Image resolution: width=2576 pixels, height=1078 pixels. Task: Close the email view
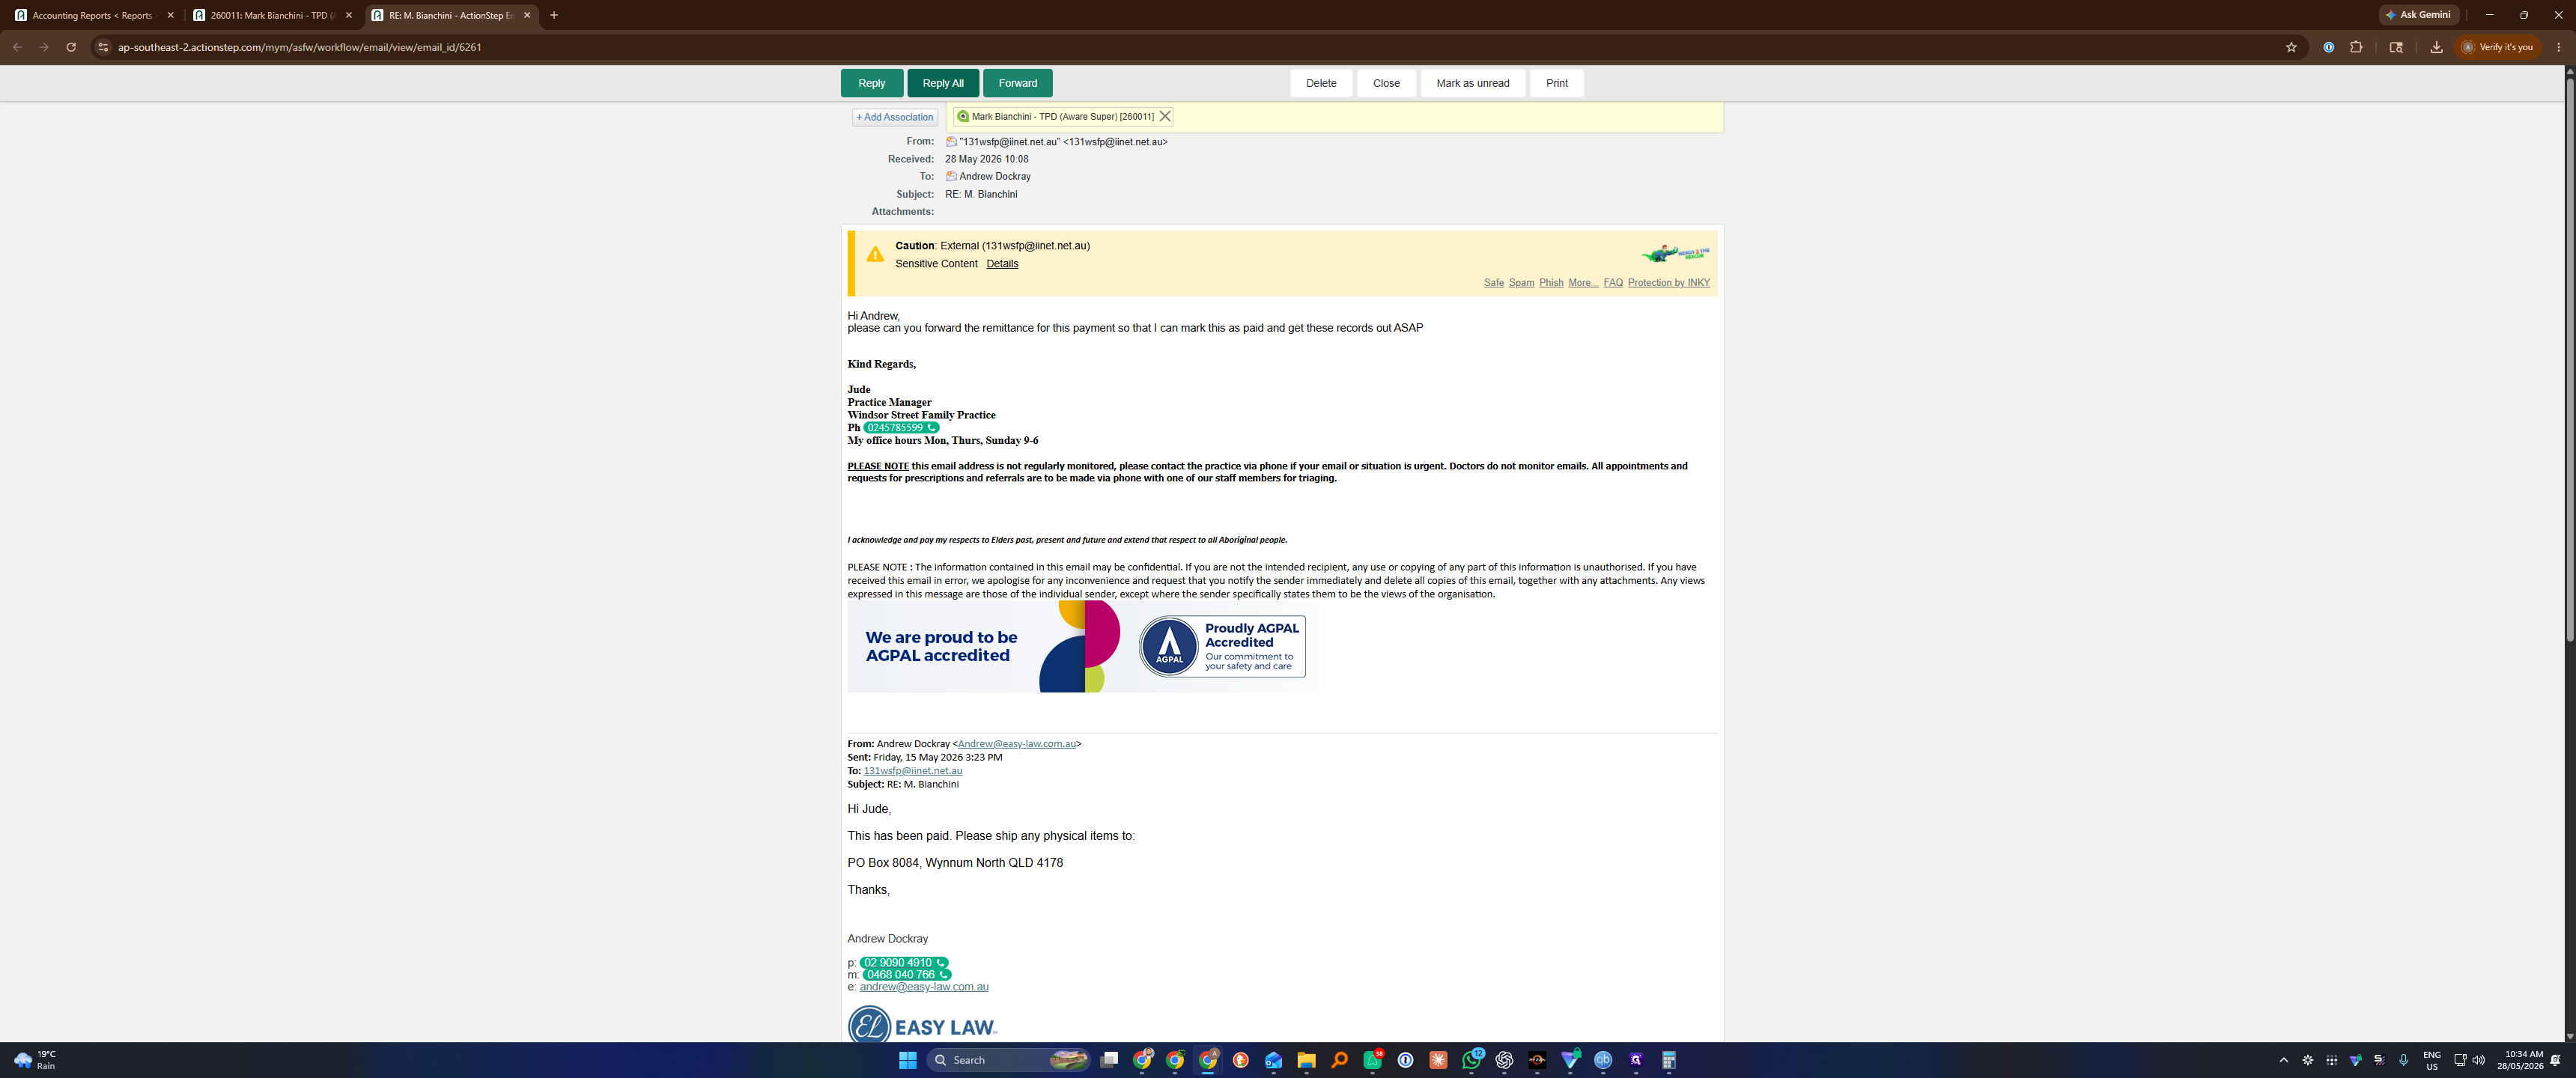1386,83
